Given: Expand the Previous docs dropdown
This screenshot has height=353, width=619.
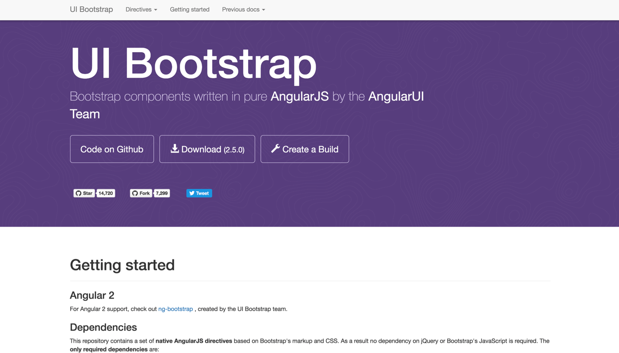Looking at the screenshot, I should [x=244, y=9].
